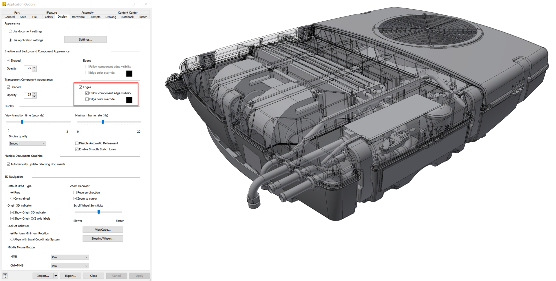Toggle Disable Automatic Refinement checkbox
Image resolution: width=556 pixels, height=281 pixels.
(x=77, y=143)
